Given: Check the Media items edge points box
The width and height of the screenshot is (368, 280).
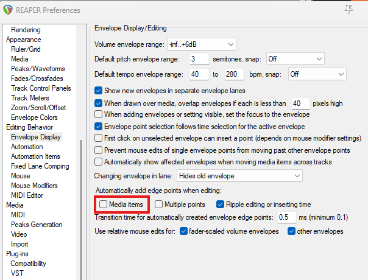Looking at the screenshot, I should [x=103, y=205].
